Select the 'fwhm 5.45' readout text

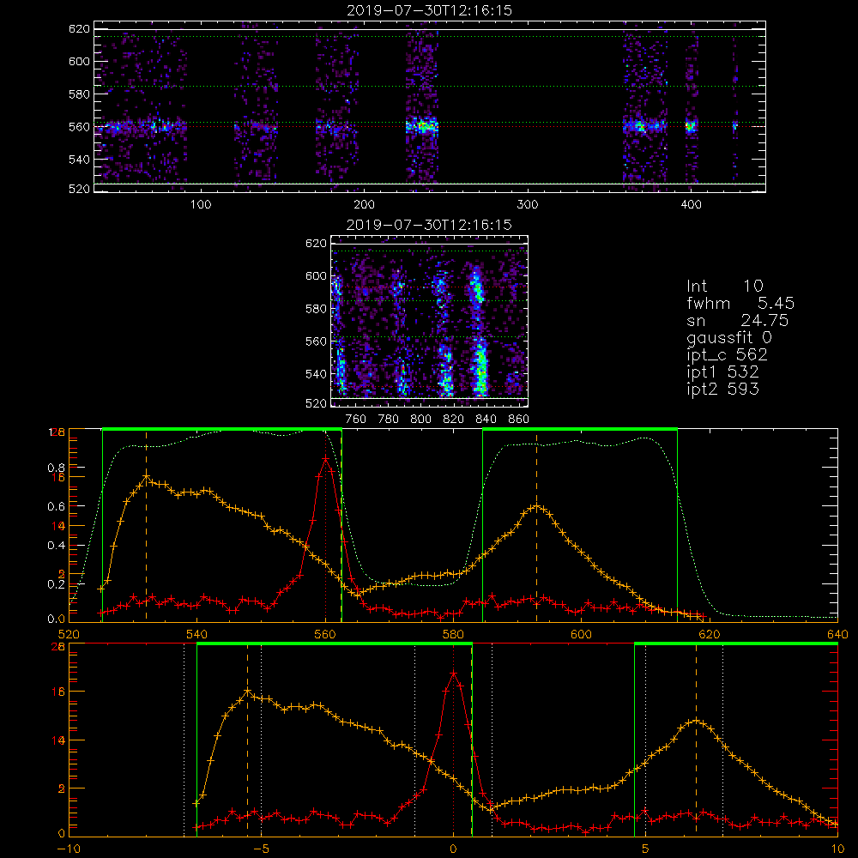740,303
